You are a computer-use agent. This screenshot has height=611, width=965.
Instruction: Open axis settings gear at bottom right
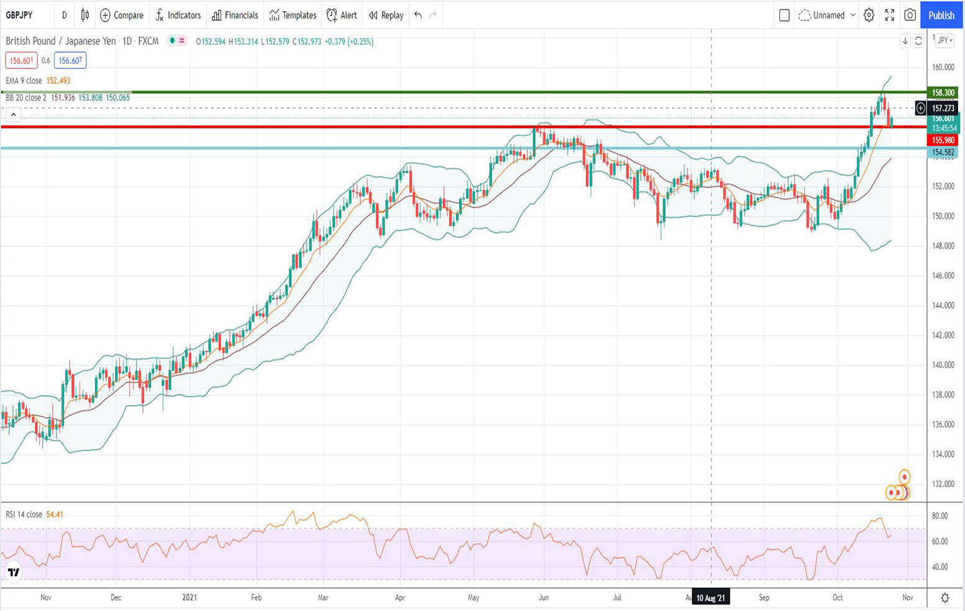[x=945, y=598]
